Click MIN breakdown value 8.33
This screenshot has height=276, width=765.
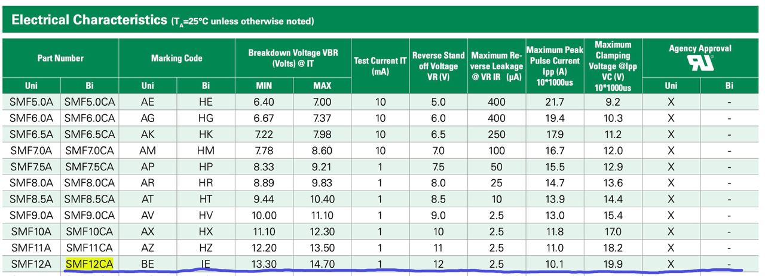[x=264, y=167]
